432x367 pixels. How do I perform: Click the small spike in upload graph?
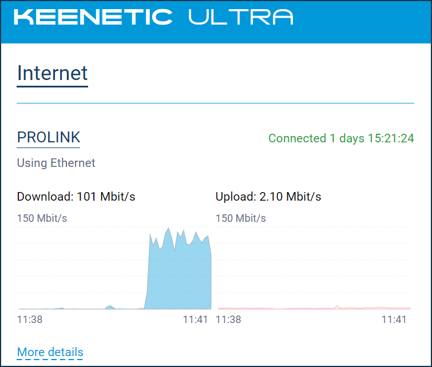click(337, 307)
